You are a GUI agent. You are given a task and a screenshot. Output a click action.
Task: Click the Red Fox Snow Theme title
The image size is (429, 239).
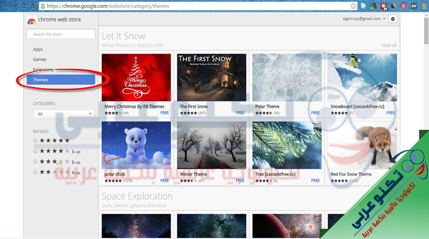click(351, 174)
